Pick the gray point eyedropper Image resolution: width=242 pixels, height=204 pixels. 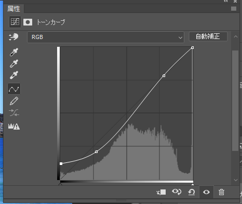point(14,63)
